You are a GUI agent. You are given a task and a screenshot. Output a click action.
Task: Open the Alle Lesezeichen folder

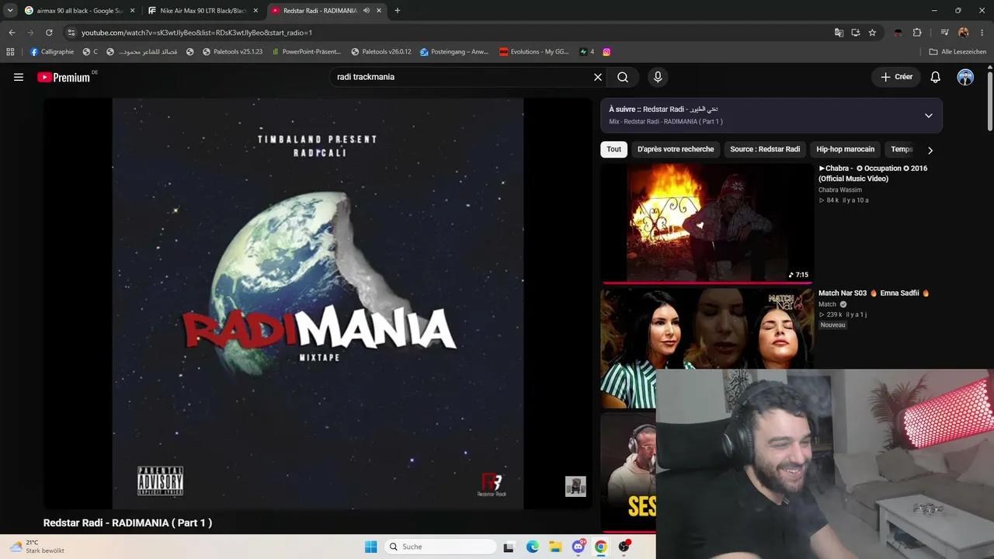(x=958, y=52)
